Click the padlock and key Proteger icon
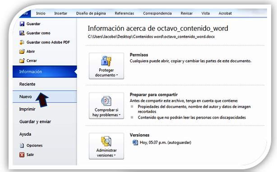This screenshot has width=277, height=172. point(106,61)
